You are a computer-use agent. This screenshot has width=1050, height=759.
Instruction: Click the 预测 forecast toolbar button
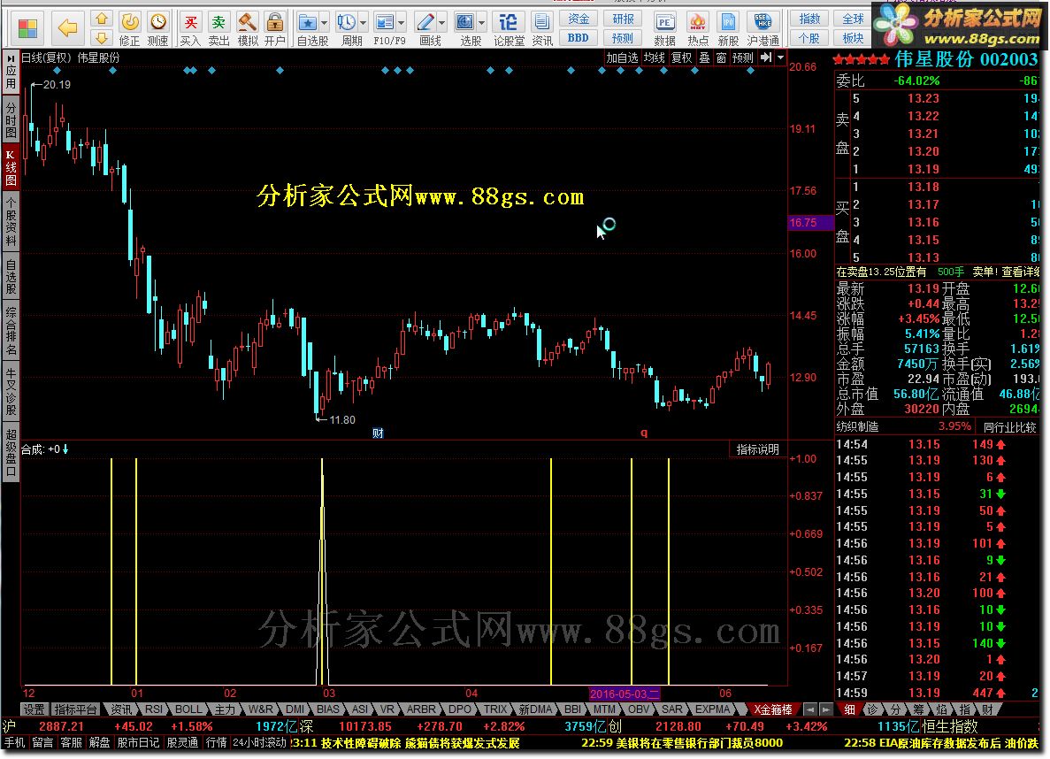(x=623, y=37)
